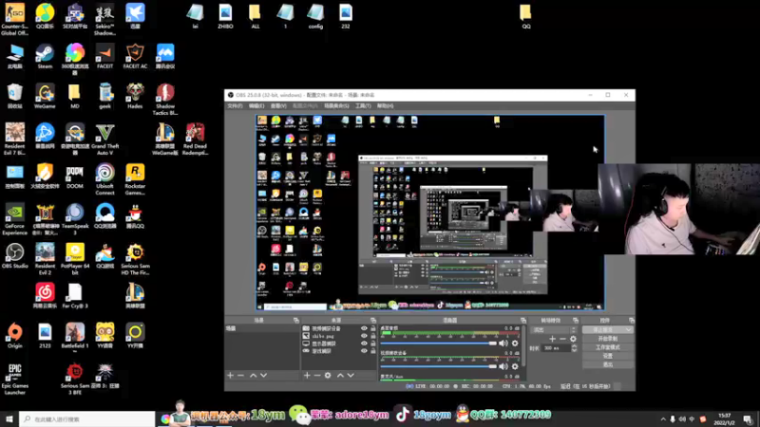
Task: Undock the 转场特效 panel
Action: [x=576, y=320]
